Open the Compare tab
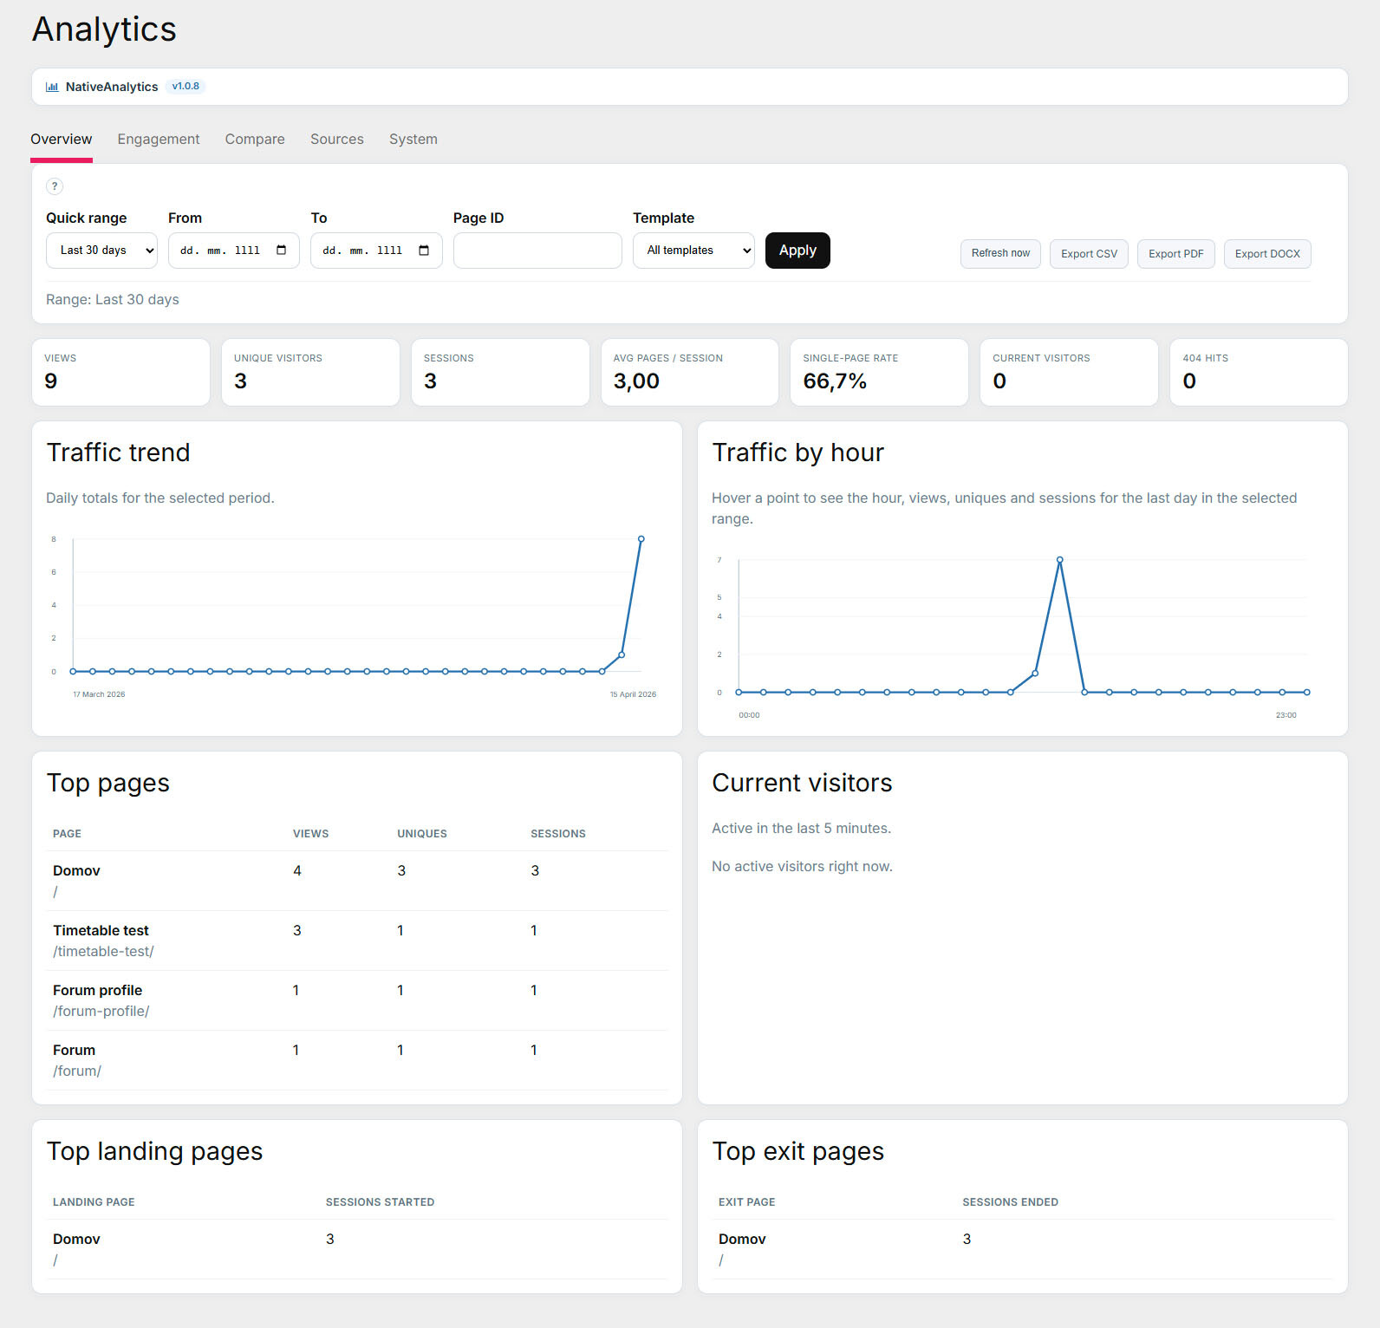The image size is (1380, 1328). pos(255,140)
